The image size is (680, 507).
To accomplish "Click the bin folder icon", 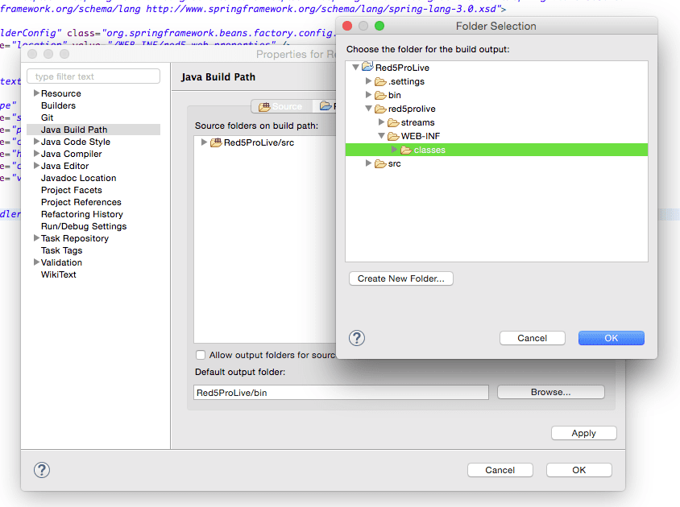I will point(381,95).
